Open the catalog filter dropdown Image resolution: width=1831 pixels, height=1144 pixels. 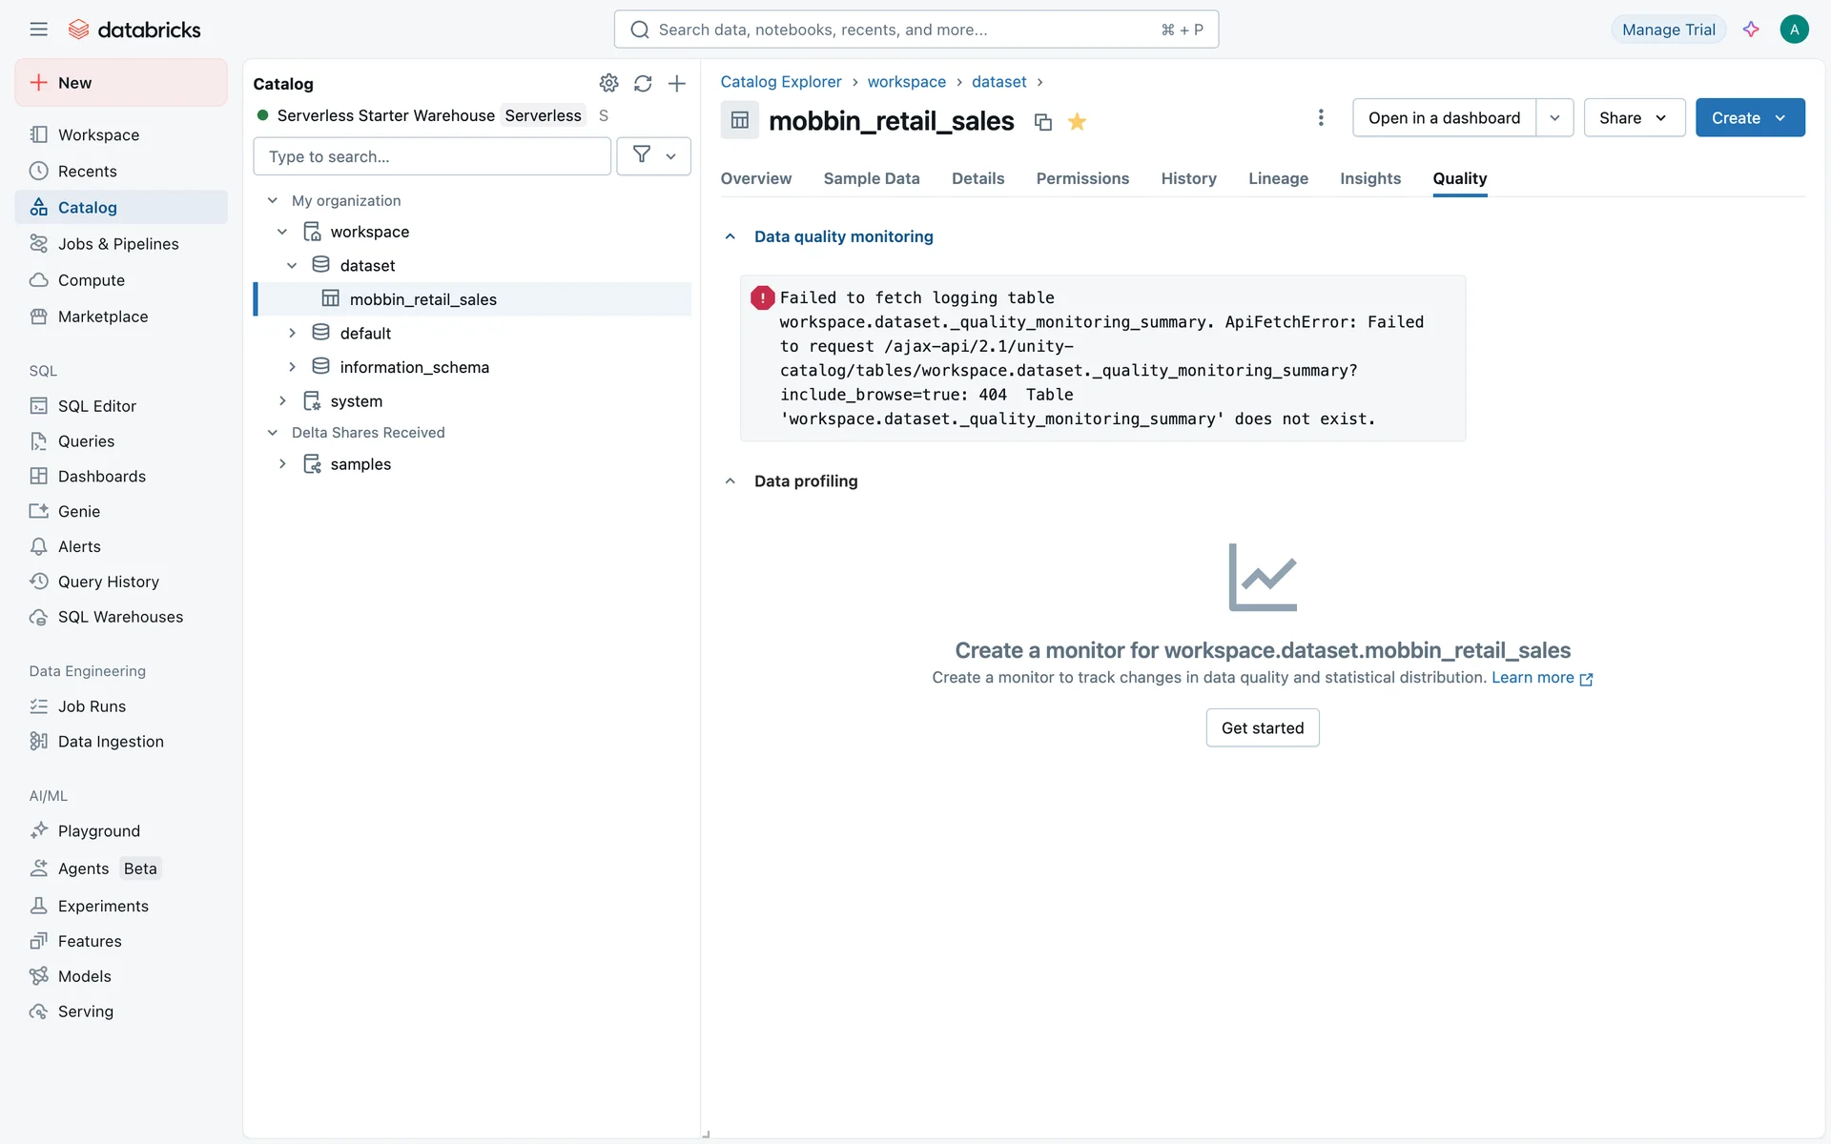click(653, 155)
